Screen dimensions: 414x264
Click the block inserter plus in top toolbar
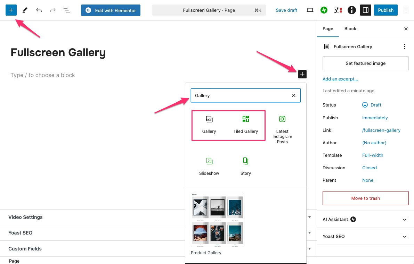[x=11, y=10]
